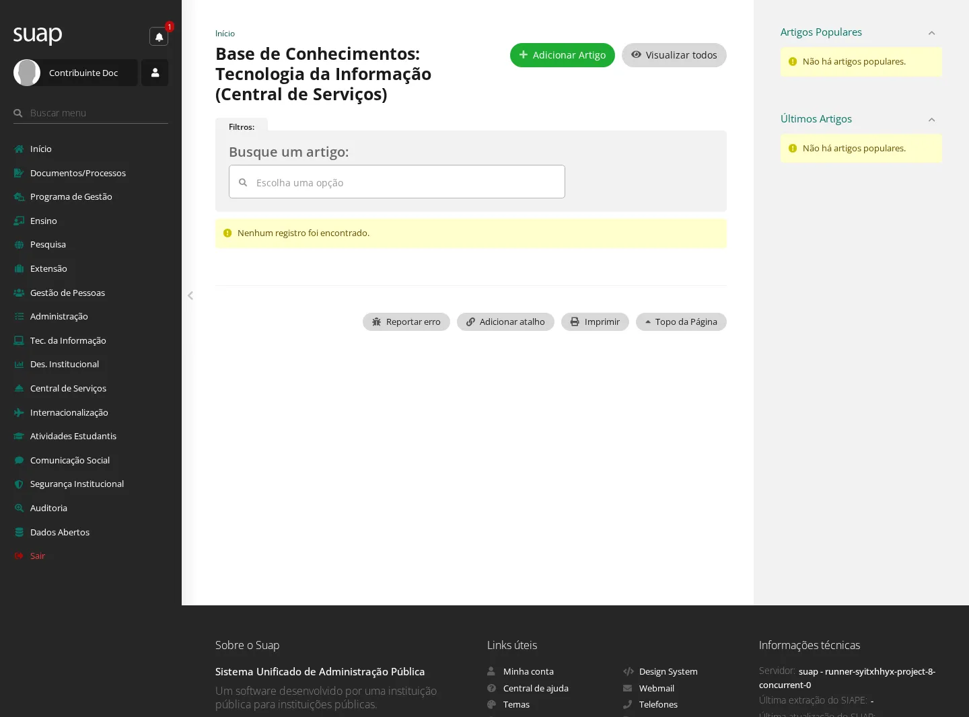
Task: Click the user profile icon button
Action: (155, 73)
